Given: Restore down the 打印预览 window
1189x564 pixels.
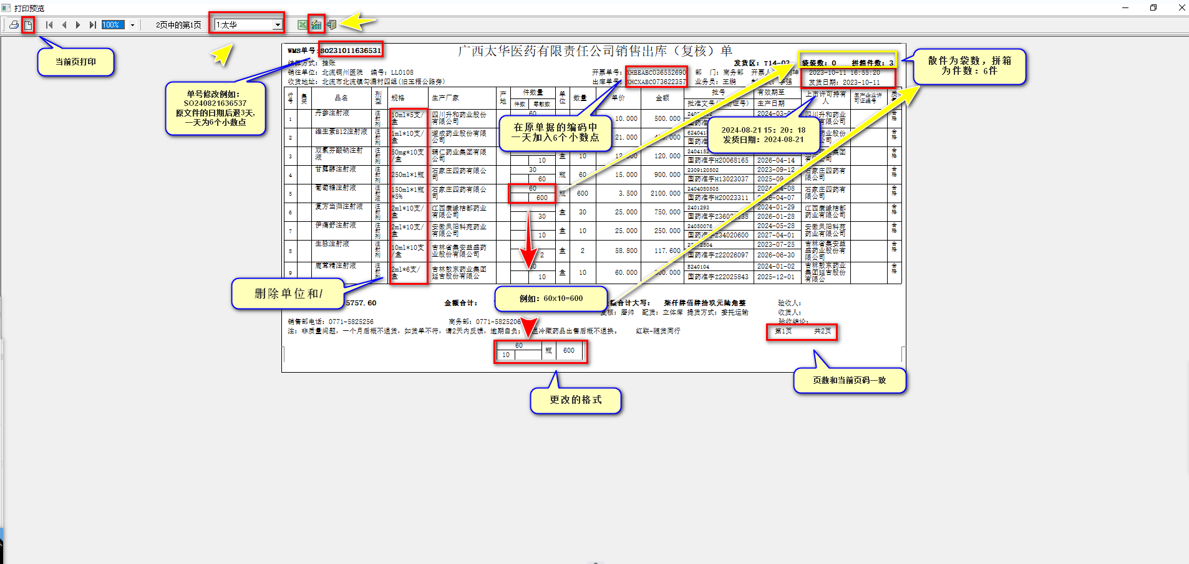Looking at the screenshot, I should [1153, 8].
